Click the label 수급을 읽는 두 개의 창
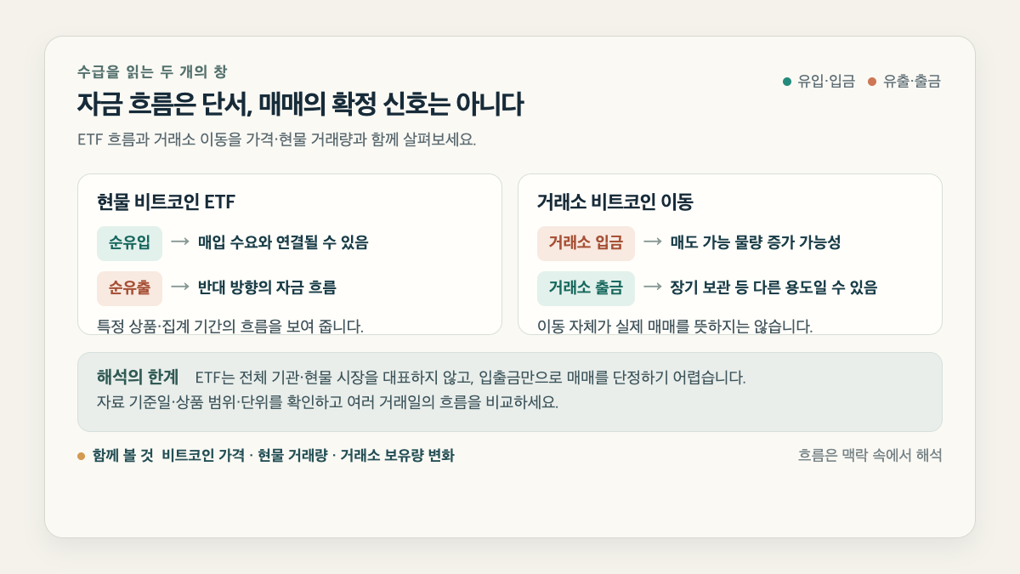1020x574 pixels. (152, 71)
